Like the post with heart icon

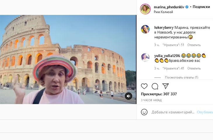(x=144, y=86)
